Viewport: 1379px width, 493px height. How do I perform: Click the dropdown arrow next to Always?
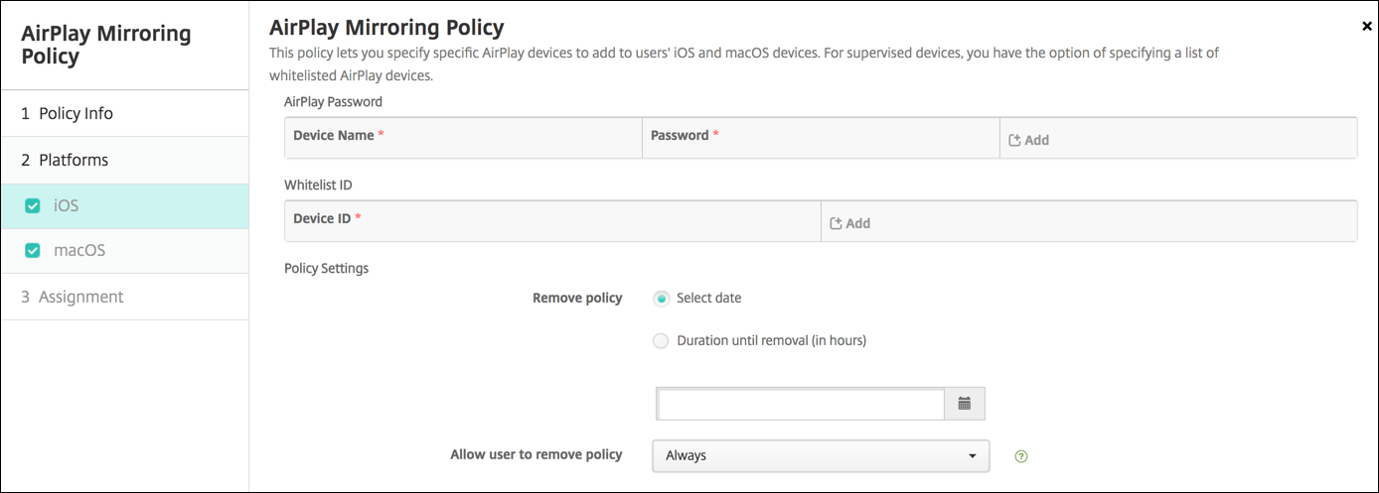pos(972,456)
